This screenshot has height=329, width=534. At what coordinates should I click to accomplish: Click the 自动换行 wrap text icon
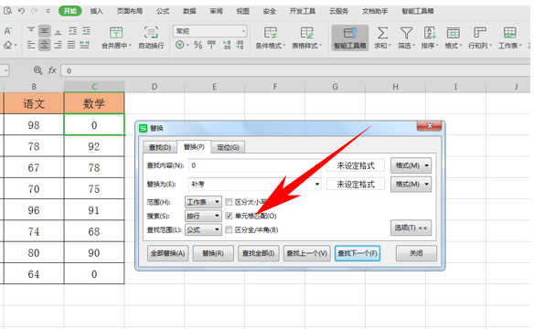click(x=151, y=33)
